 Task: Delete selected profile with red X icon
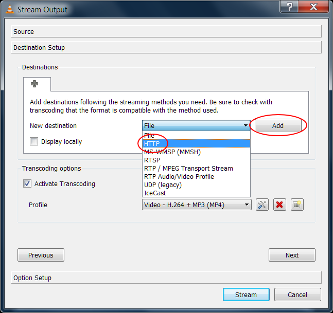279,205
